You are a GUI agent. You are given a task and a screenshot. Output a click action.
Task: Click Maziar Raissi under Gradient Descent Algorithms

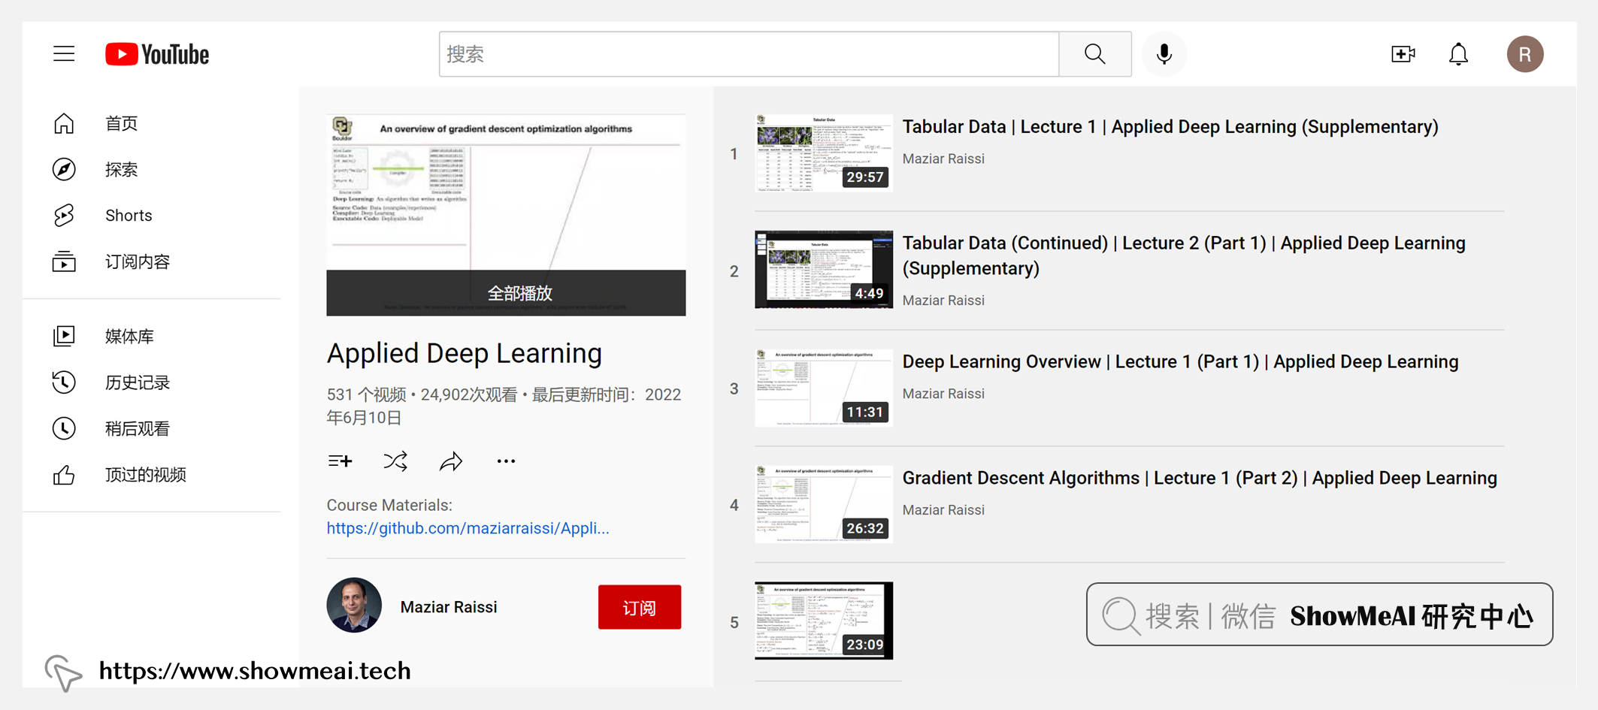click(943, 509)
